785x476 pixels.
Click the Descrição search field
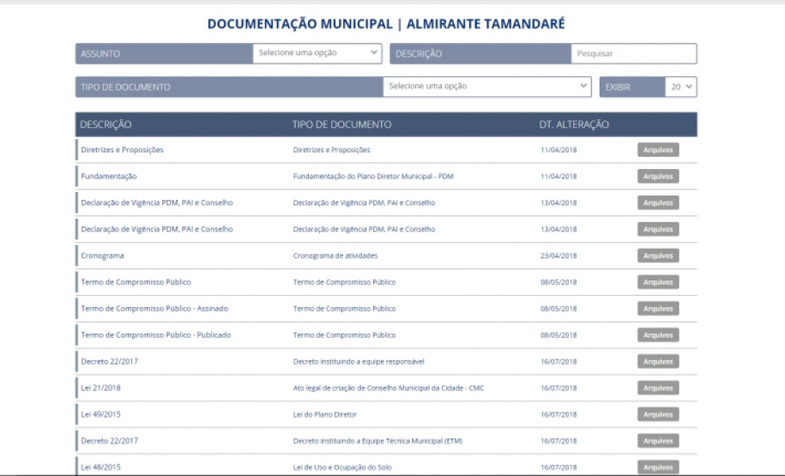[633, 54]
